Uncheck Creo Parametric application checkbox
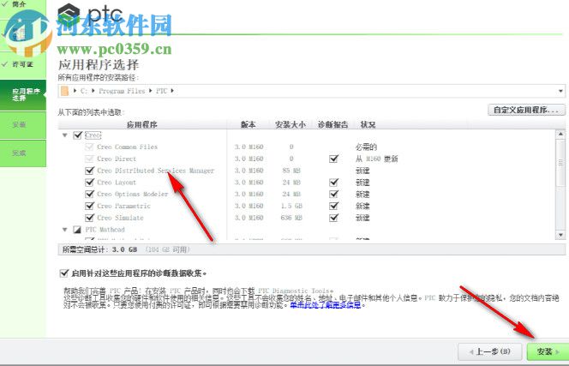This screenshot has width=569, height=366. [89, 206]
